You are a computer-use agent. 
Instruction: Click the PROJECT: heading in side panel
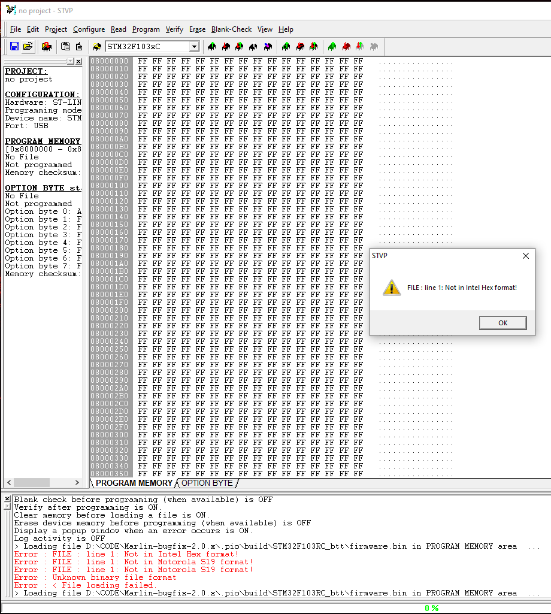[26, 71]
